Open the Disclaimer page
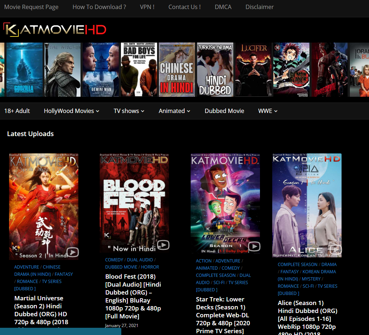Screen dimensions: 369x335 tap(260, 7)
